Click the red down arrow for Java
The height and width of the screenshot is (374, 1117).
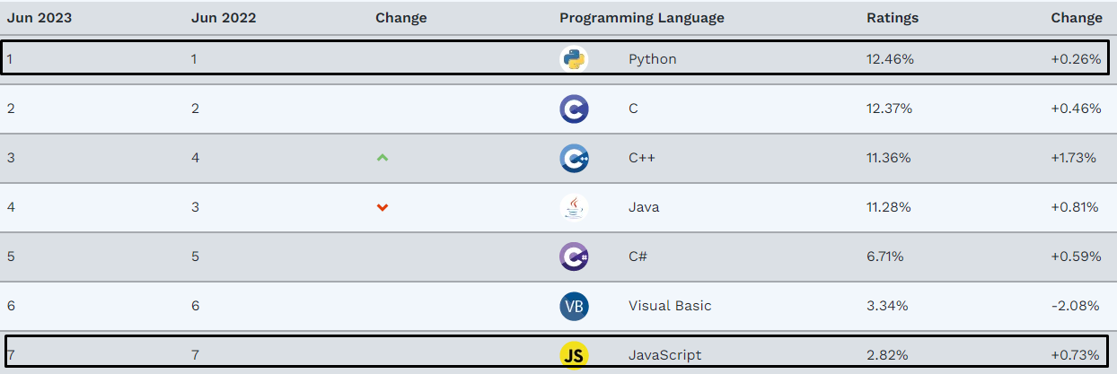(383, 207)
